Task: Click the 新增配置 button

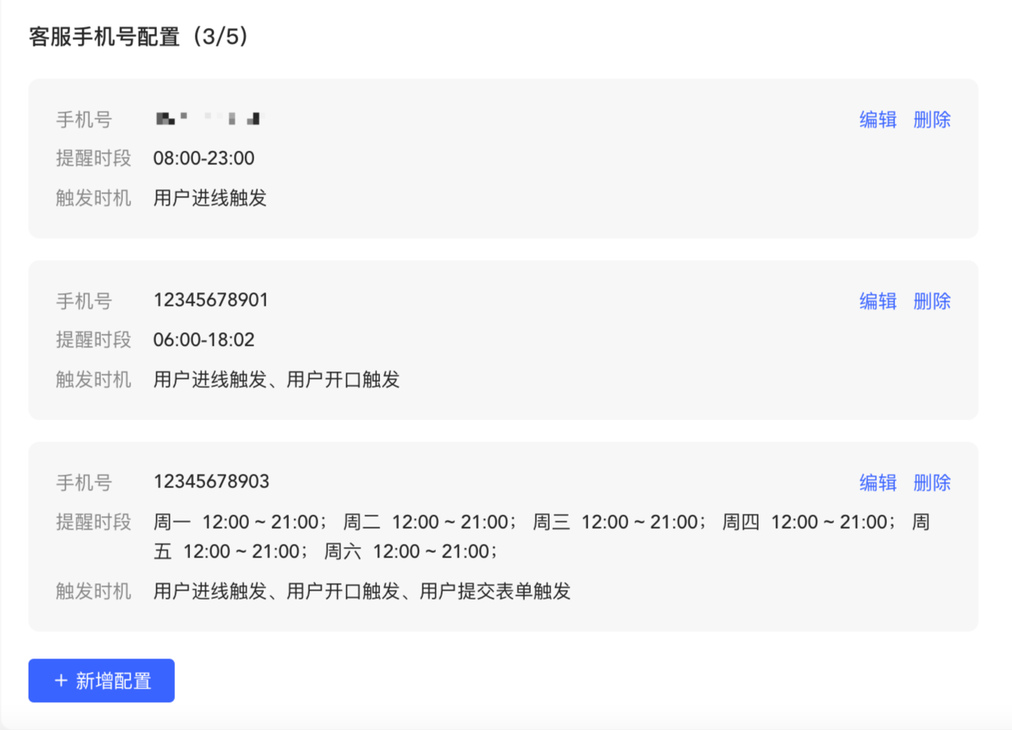Action: pyautogui.click(x=101, y=680)
